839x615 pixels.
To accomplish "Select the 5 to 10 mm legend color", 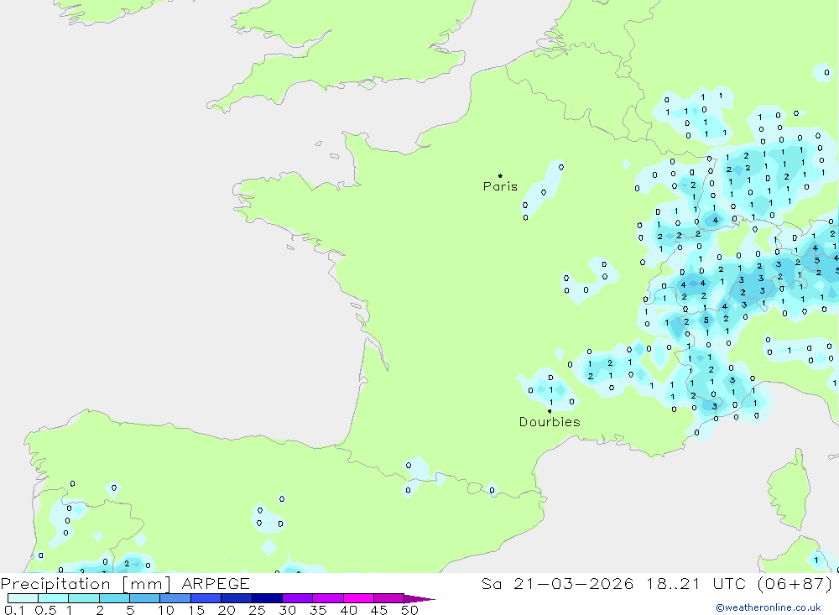I will tap(145, 598).
